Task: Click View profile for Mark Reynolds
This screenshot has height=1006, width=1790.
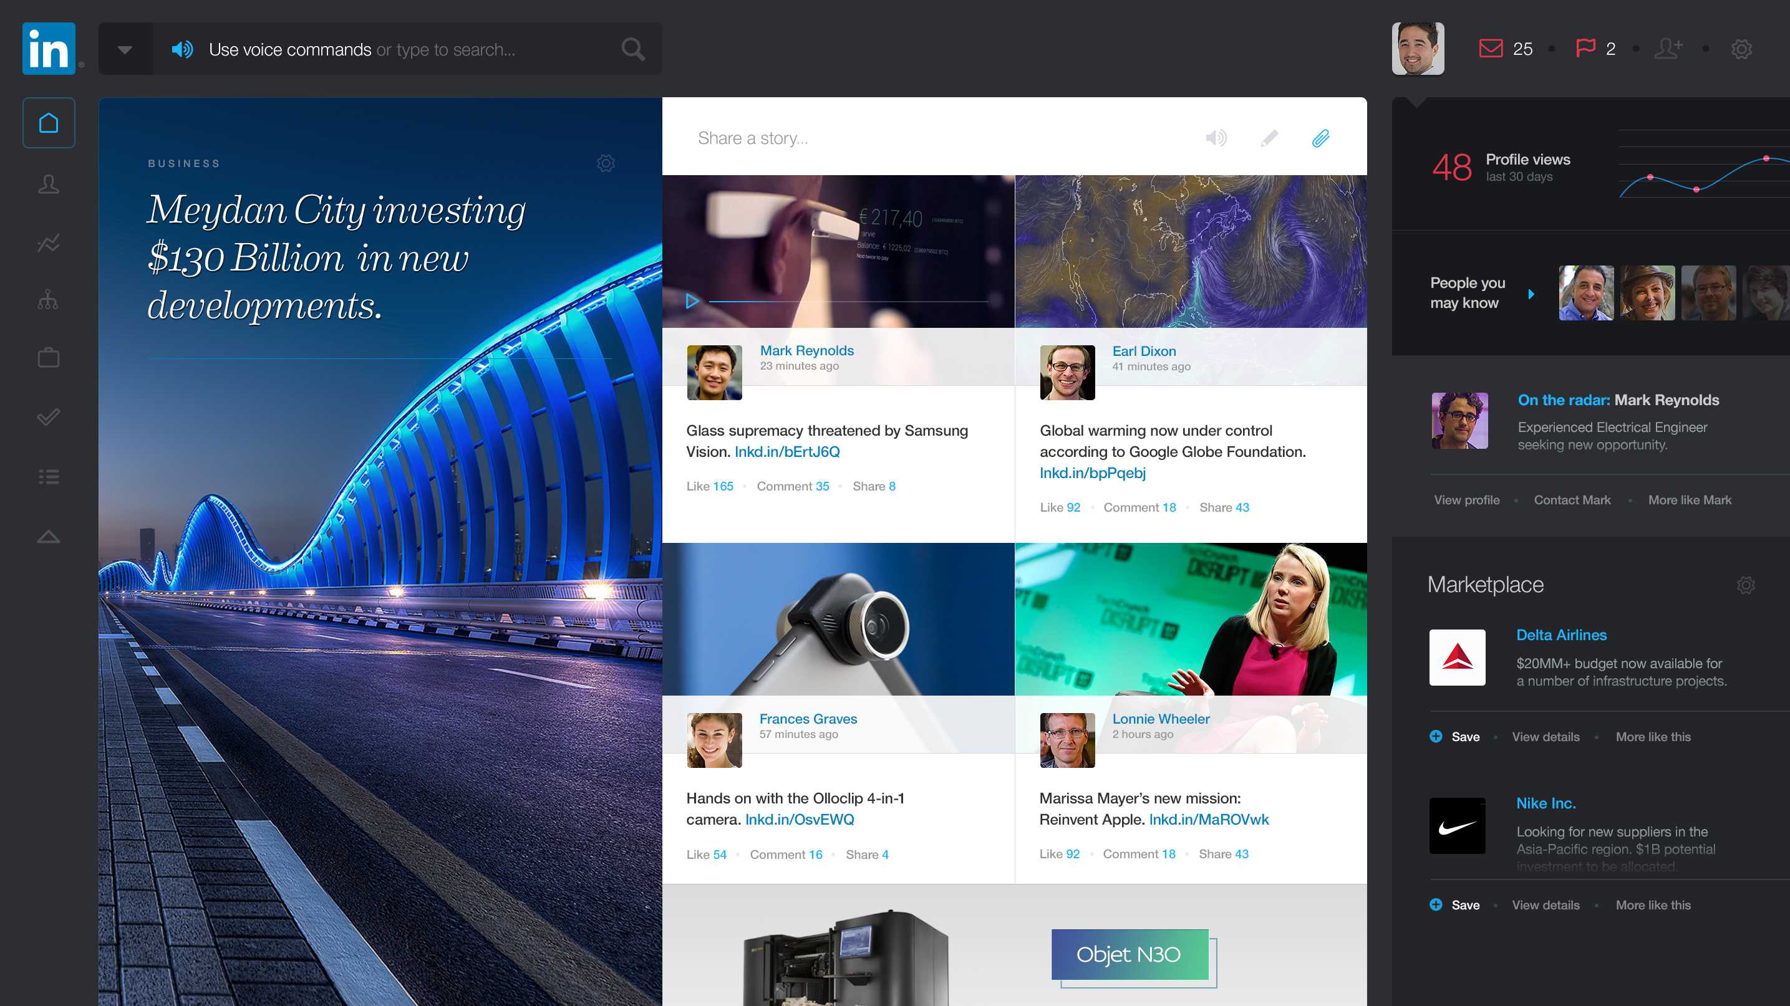Action: pos(1466,500)
